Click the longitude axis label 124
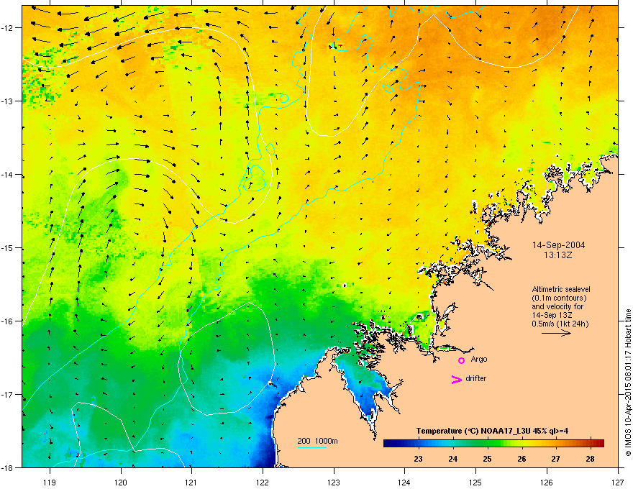This screenshot has width=633, height=489. click(405, 482)
